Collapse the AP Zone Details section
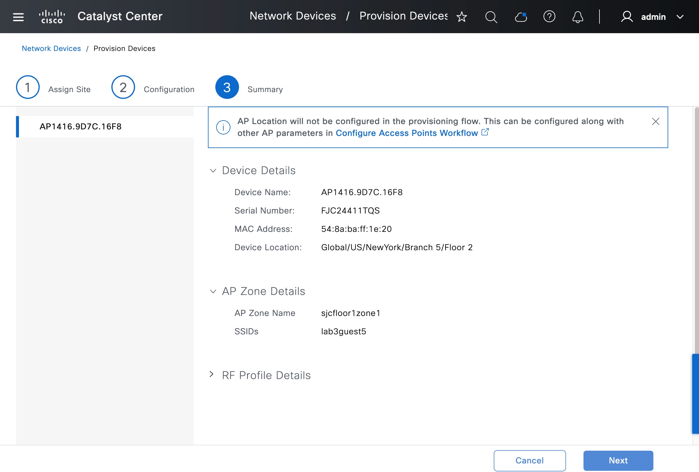This screenshot has height=472, width=699. coord(213,292)
